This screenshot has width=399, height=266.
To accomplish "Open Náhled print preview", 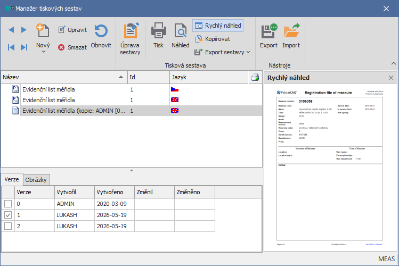I will [x=181, y=35].
